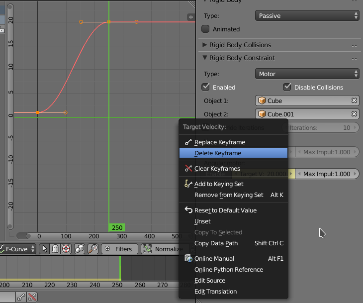Enable only selected keyframes handles arrow icon
Image resolution: width=363 pixels, height=303 pixels.
click(44, 249)
